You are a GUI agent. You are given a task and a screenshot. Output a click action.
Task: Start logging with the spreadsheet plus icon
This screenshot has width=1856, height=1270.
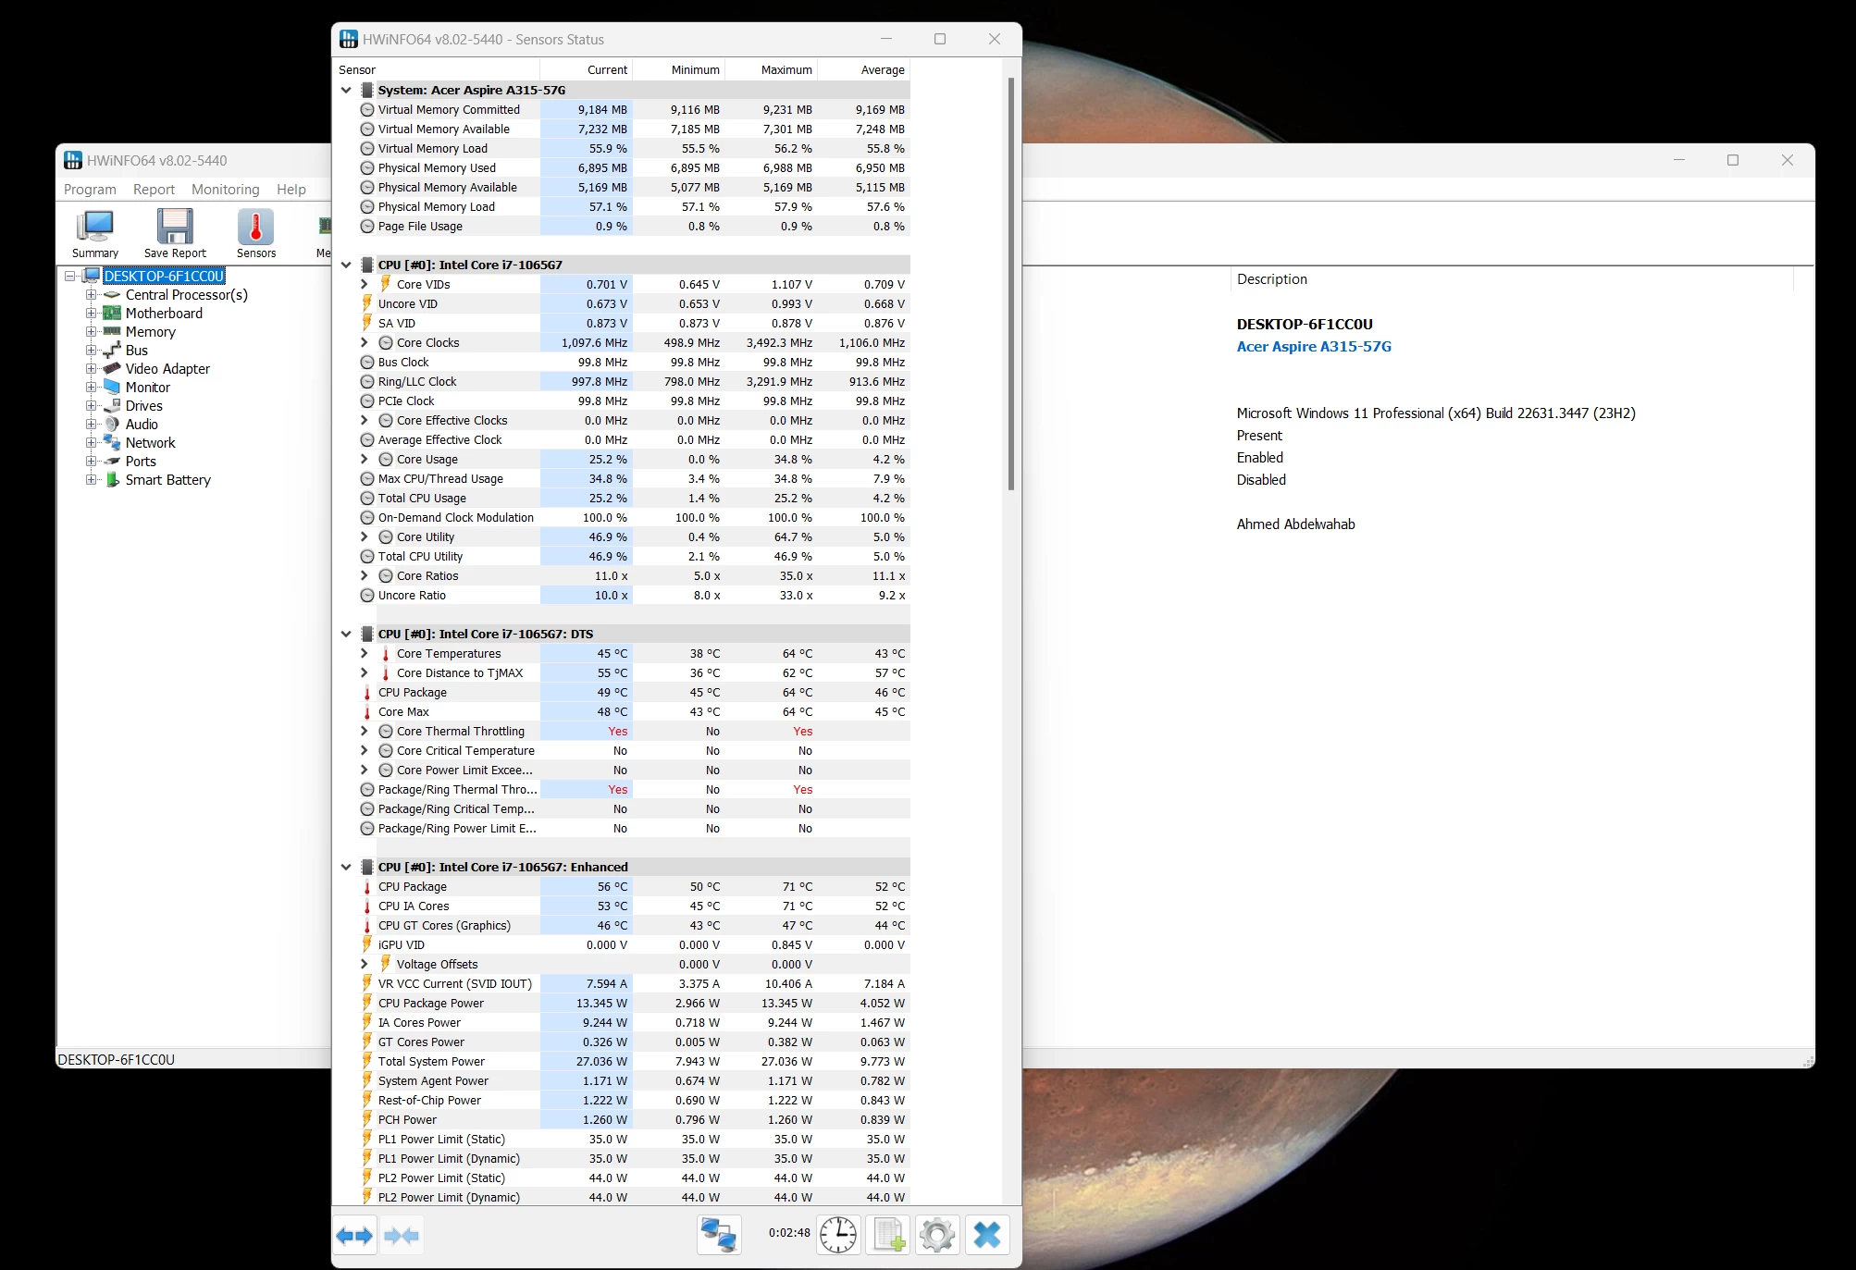point(888,1235)
